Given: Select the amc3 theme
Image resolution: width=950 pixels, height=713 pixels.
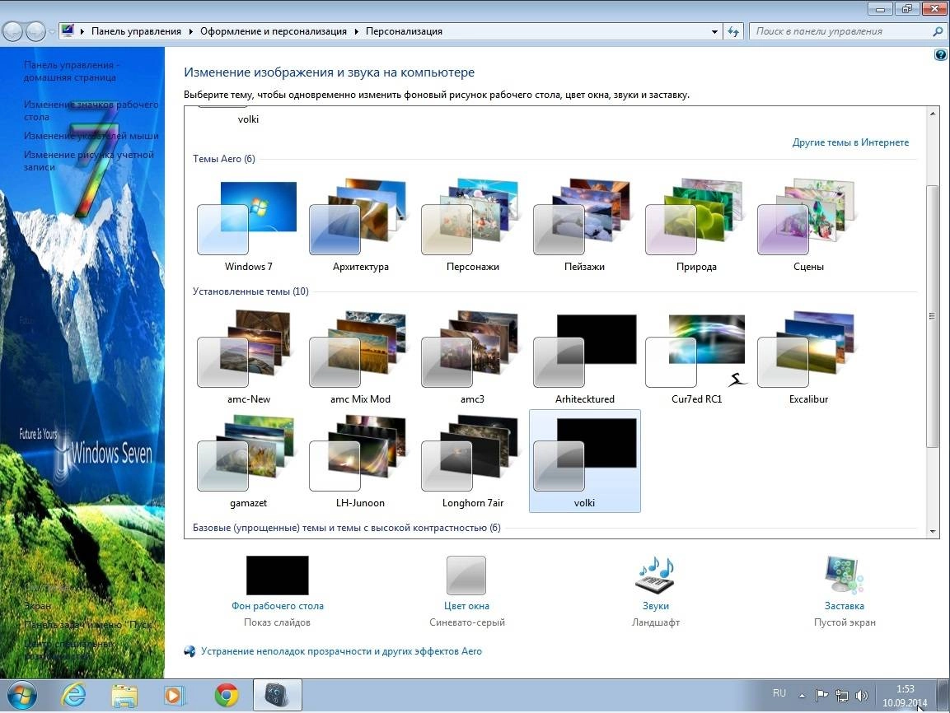Looking at the screenshot, I should coord(473,357).
